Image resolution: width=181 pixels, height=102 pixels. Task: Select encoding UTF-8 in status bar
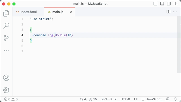125,99
